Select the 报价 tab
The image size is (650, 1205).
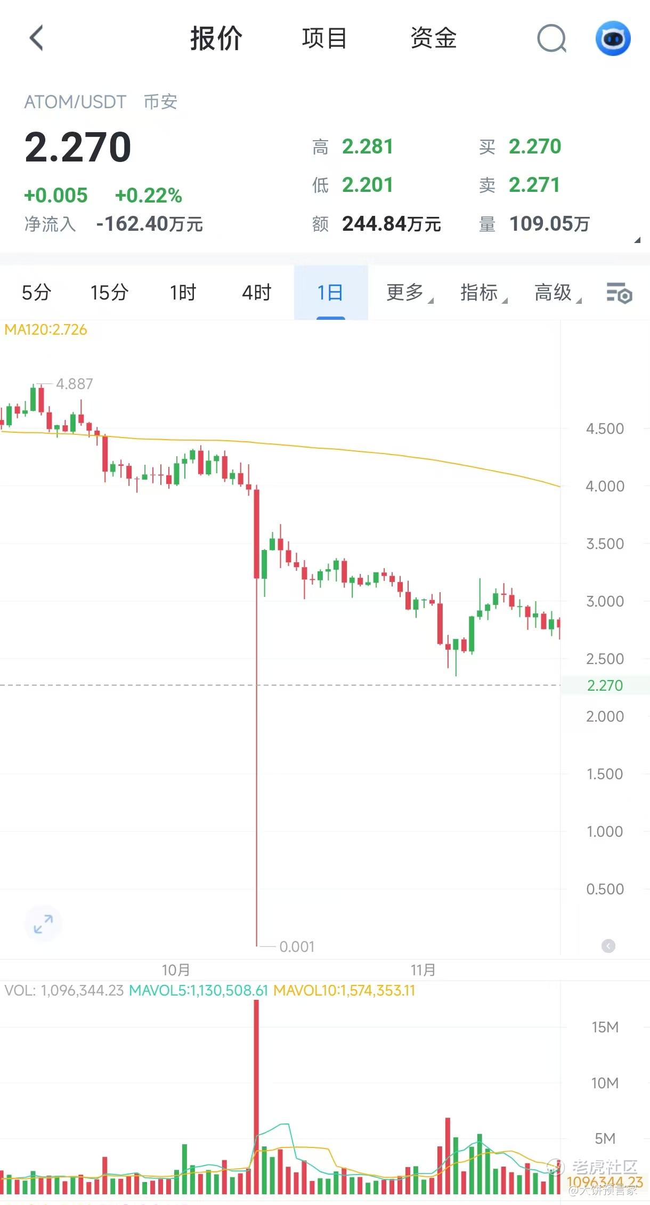(216, 38)
